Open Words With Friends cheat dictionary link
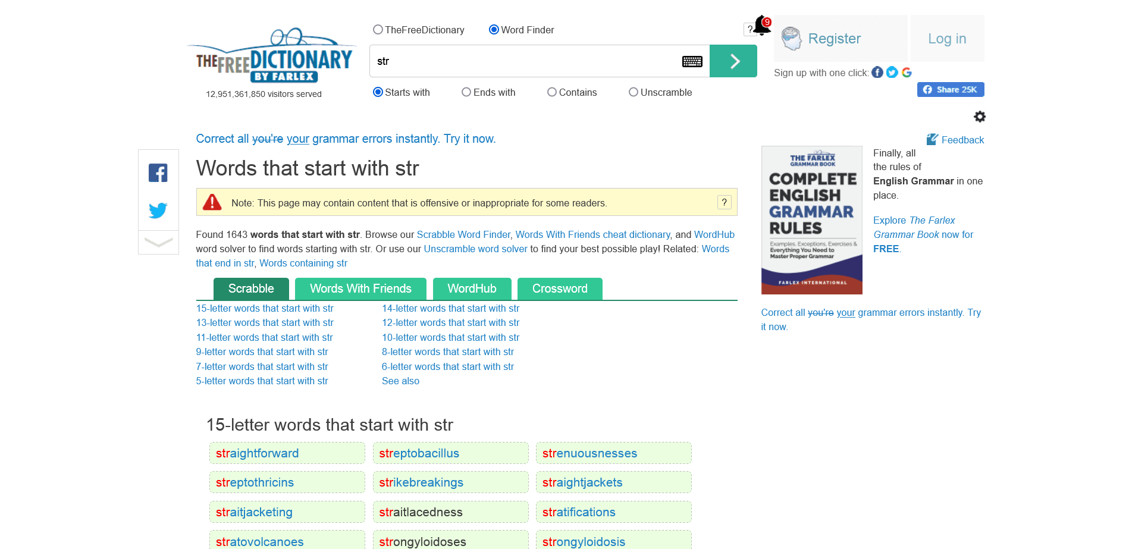Screen dimensions: 1129x549 tap(592, 234)
